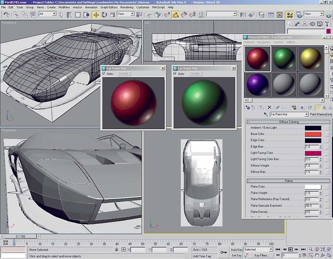Click Update in red Car Paint preview
The height and width of the screenshot is (259, 333).
[x=124, y=74]
